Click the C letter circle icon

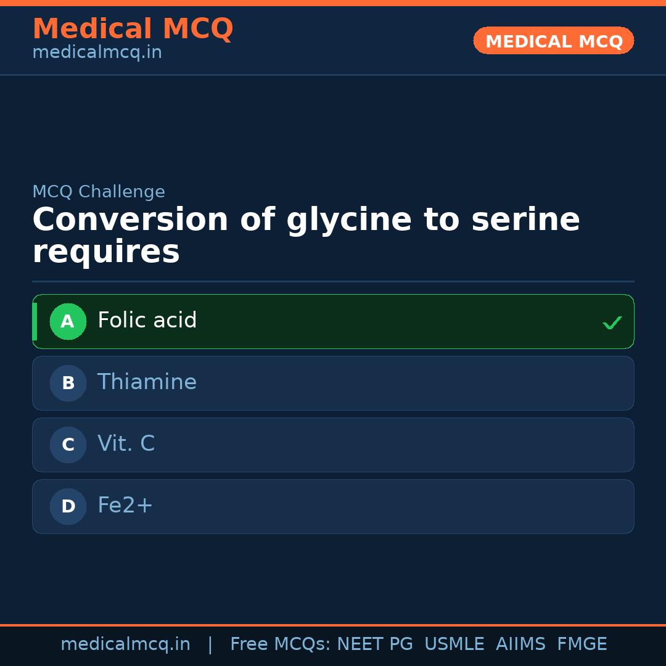pos(68,445)
